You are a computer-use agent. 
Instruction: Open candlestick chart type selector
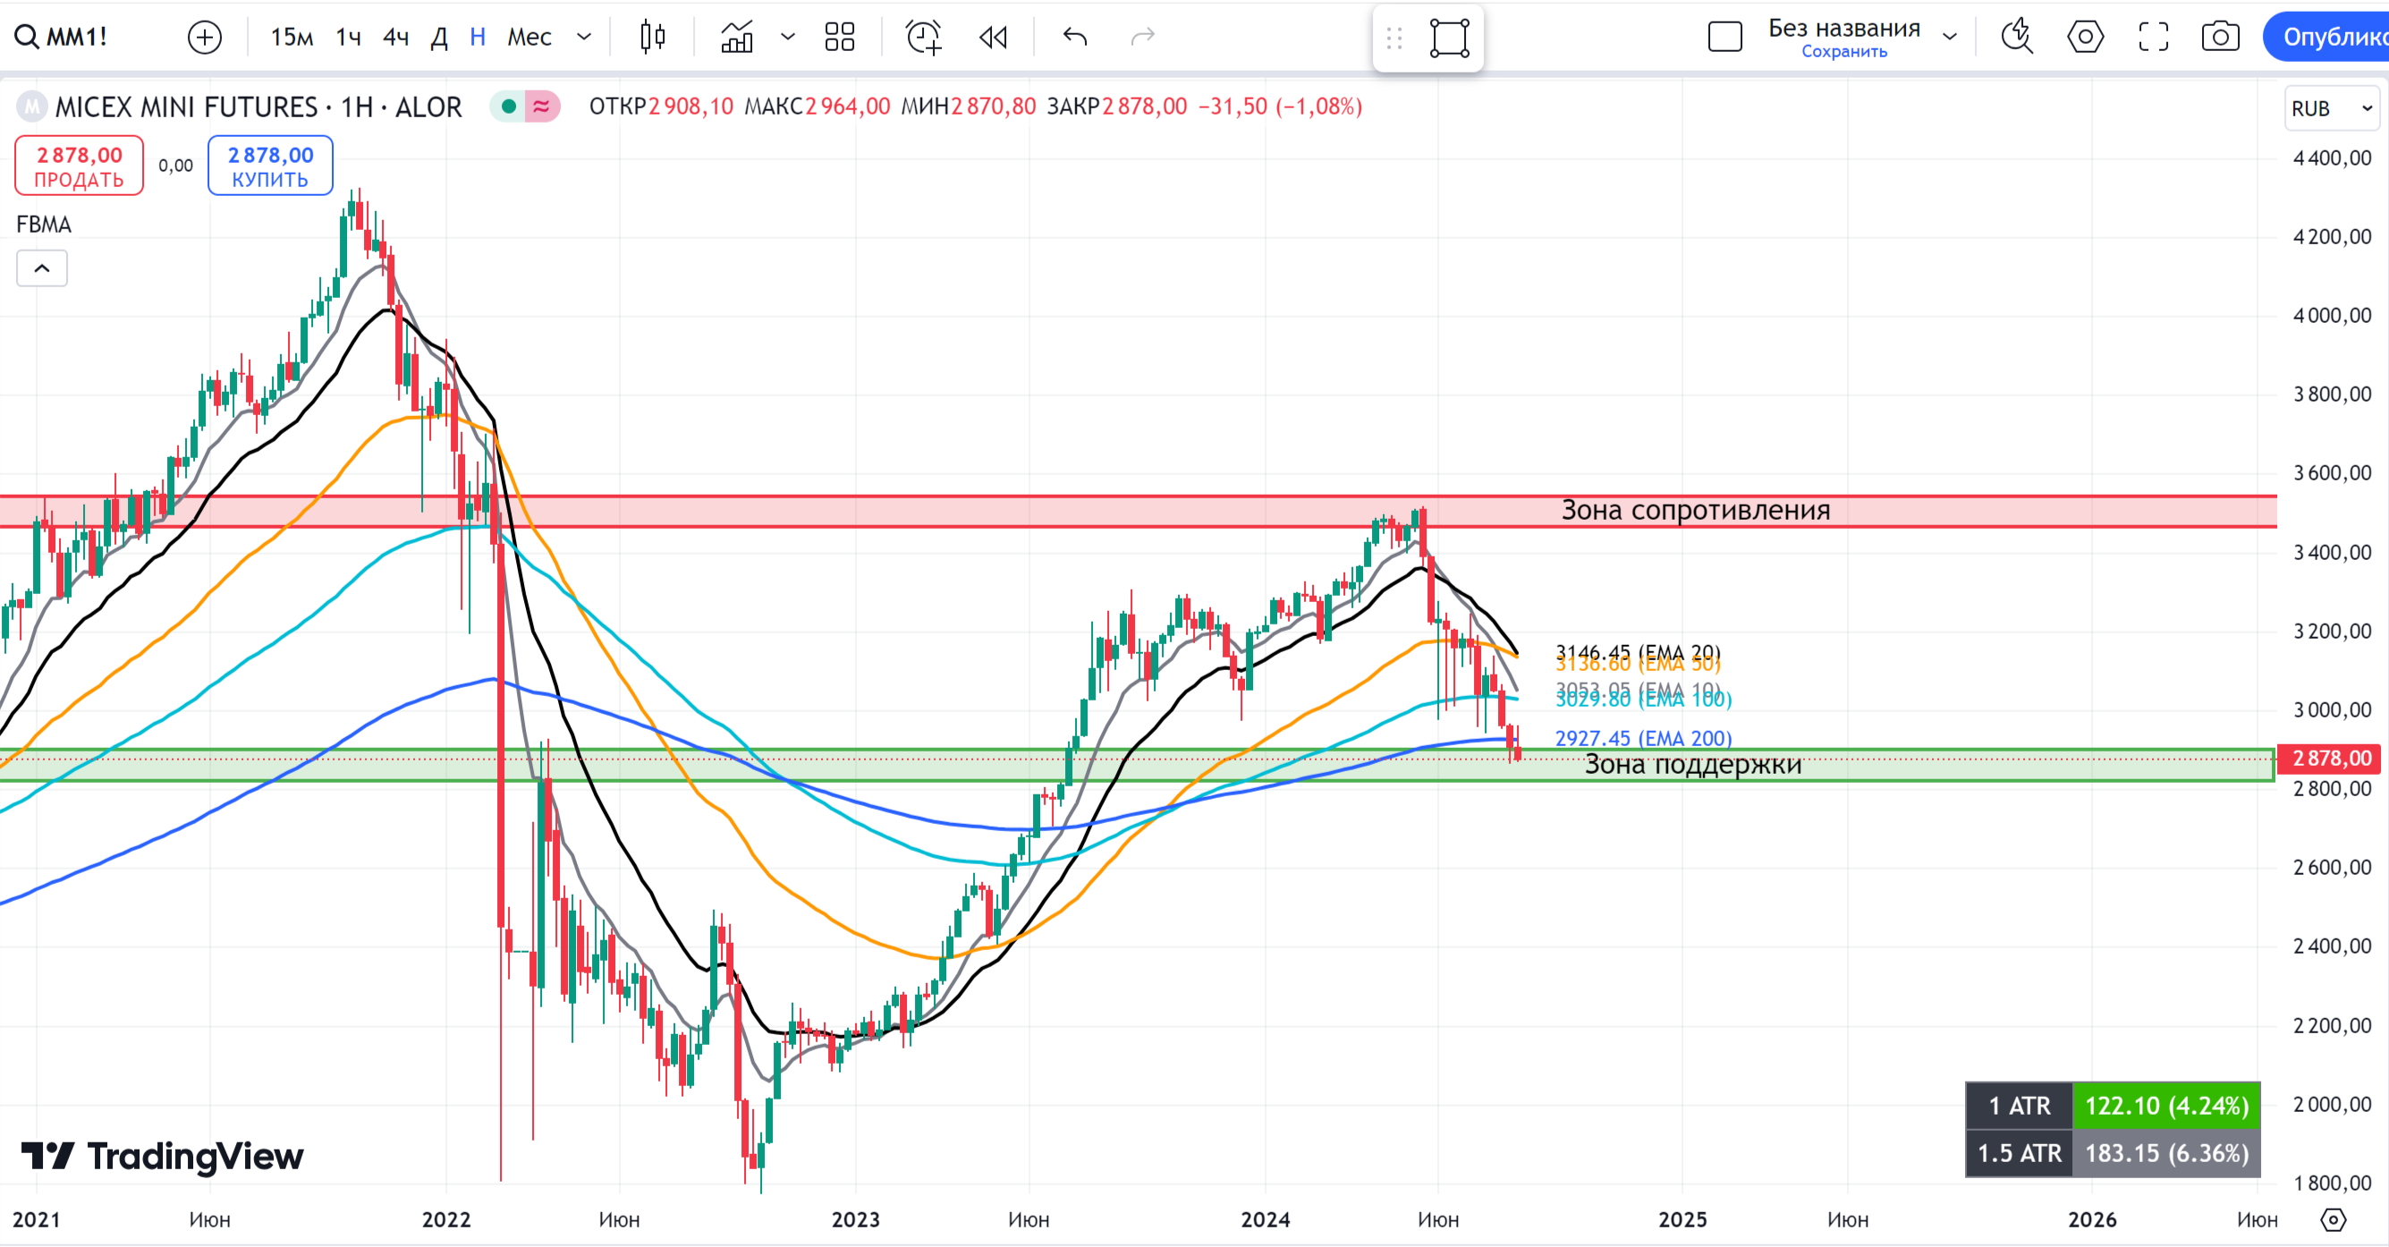(x=652, y=37)
